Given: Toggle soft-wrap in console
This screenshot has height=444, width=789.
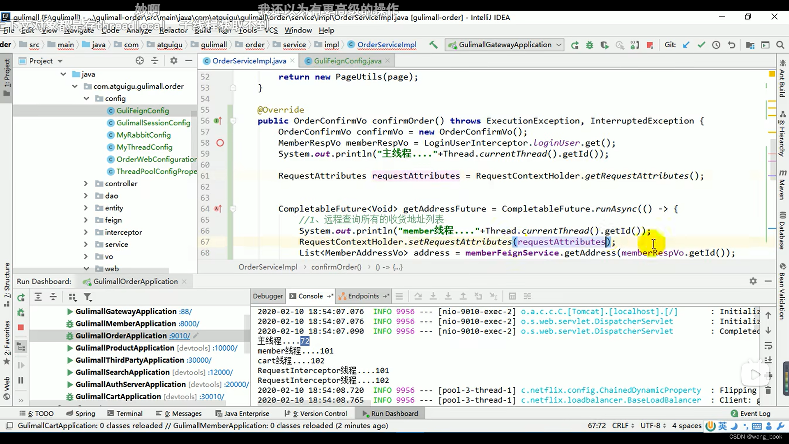Looking at the screenshot, I should click(x=768, y=345).
